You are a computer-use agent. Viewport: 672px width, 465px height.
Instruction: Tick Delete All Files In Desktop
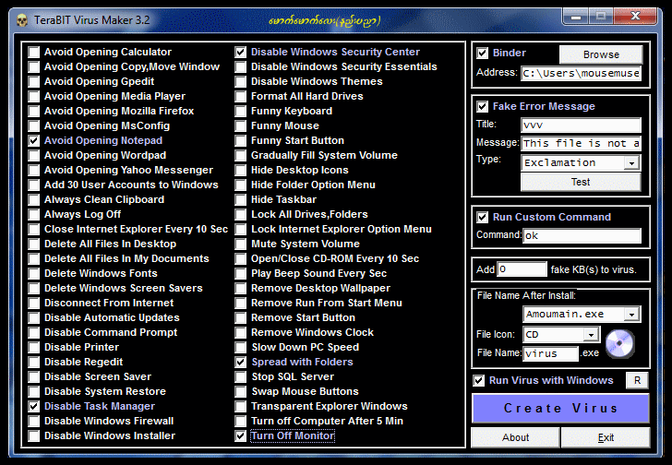pos(34,244)
